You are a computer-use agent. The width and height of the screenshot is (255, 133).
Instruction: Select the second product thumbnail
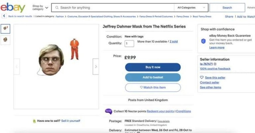[x=5, y=40]
